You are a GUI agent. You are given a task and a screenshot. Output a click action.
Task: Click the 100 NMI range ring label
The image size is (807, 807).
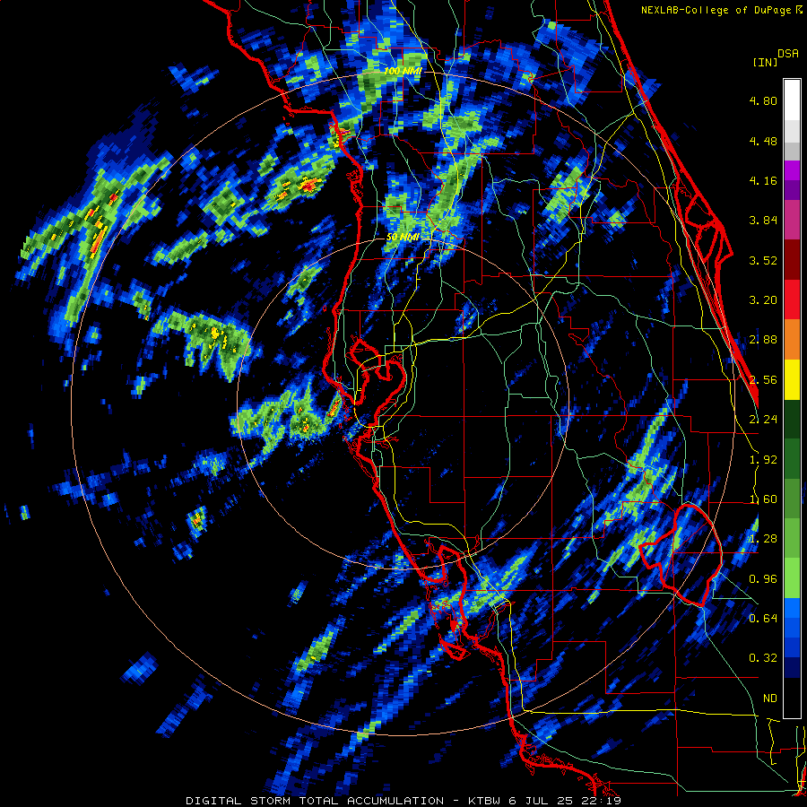coord(403,71)
